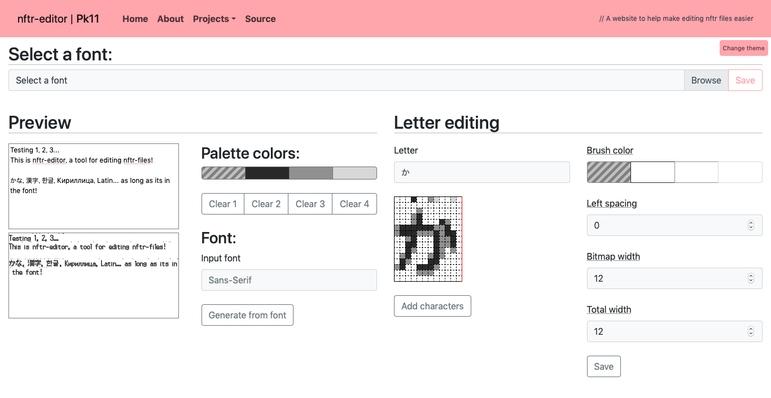This screenshot has height=398, width=771.
Task: Open the About page
Action: click(x=170, y=19)
